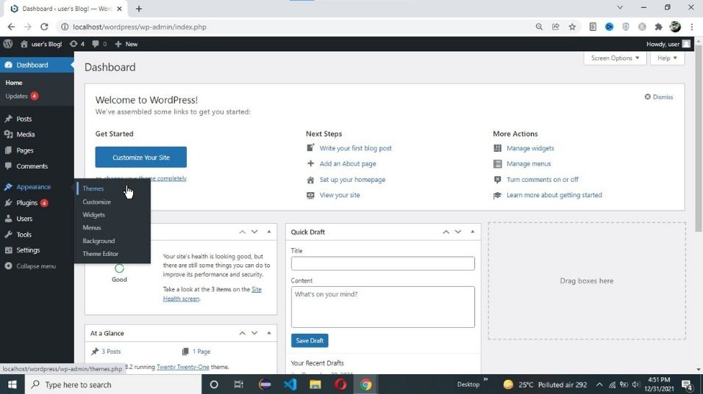Image resolution: width=703 pixels, height=394 pixels.
Task: Open Learn more about getting started
Action: click(554, 195)
